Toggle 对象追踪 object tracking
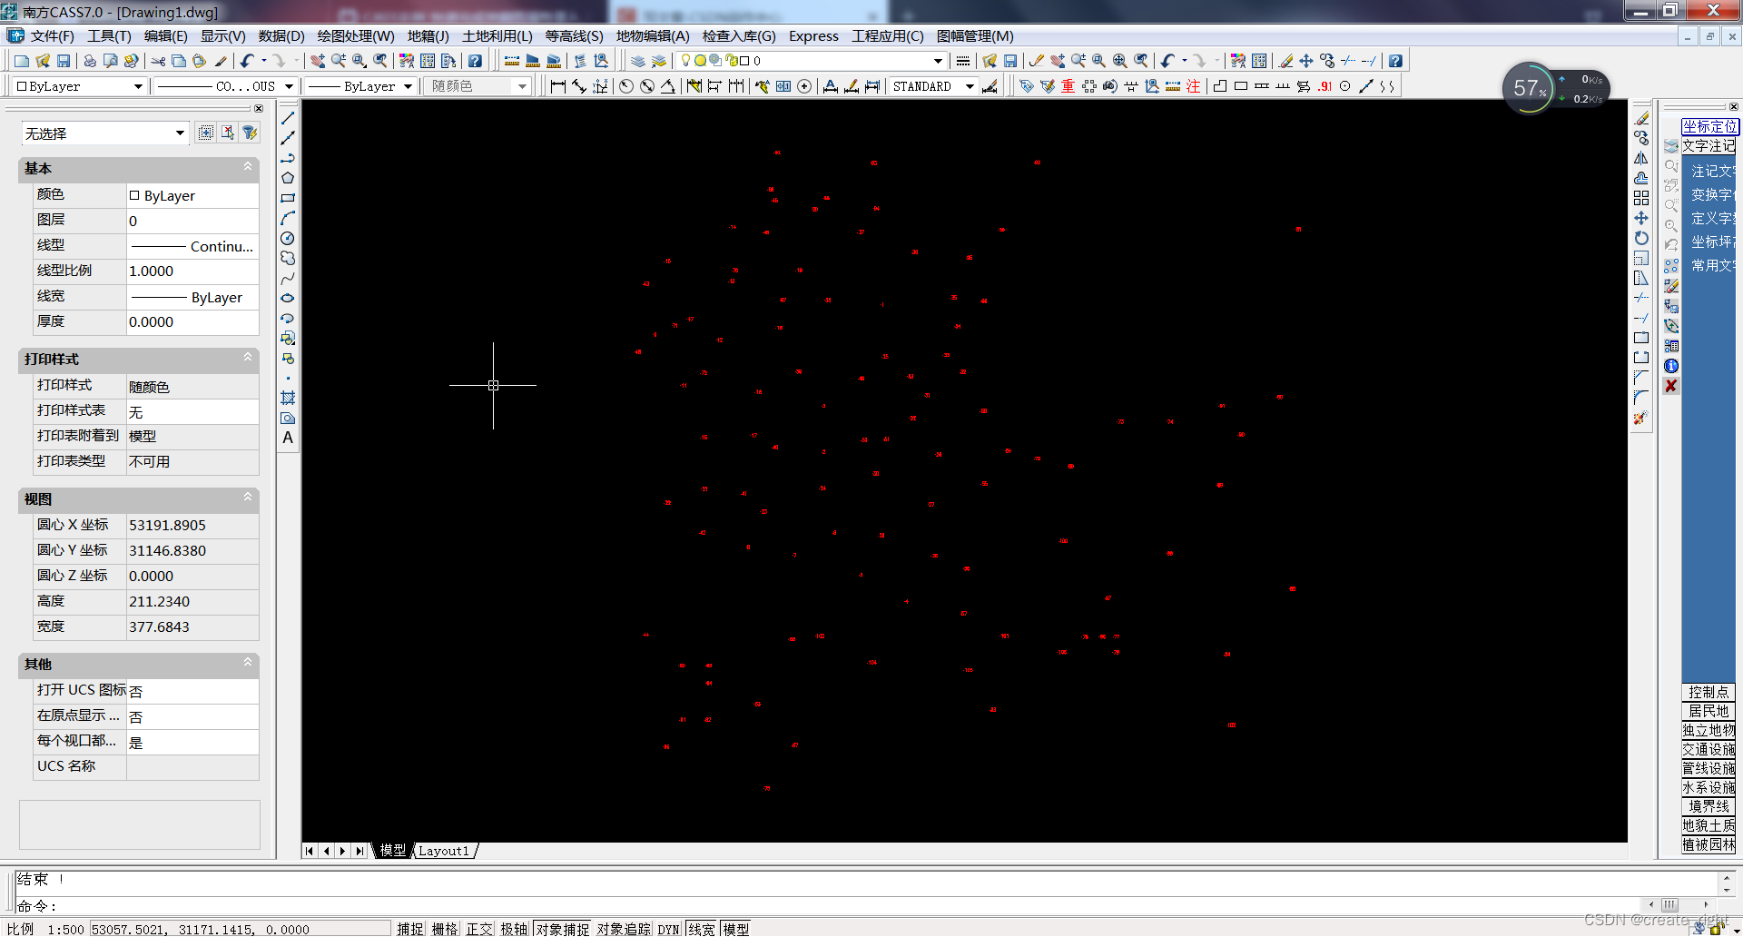Screen dimensions: 1743x937 pos(624,929)
